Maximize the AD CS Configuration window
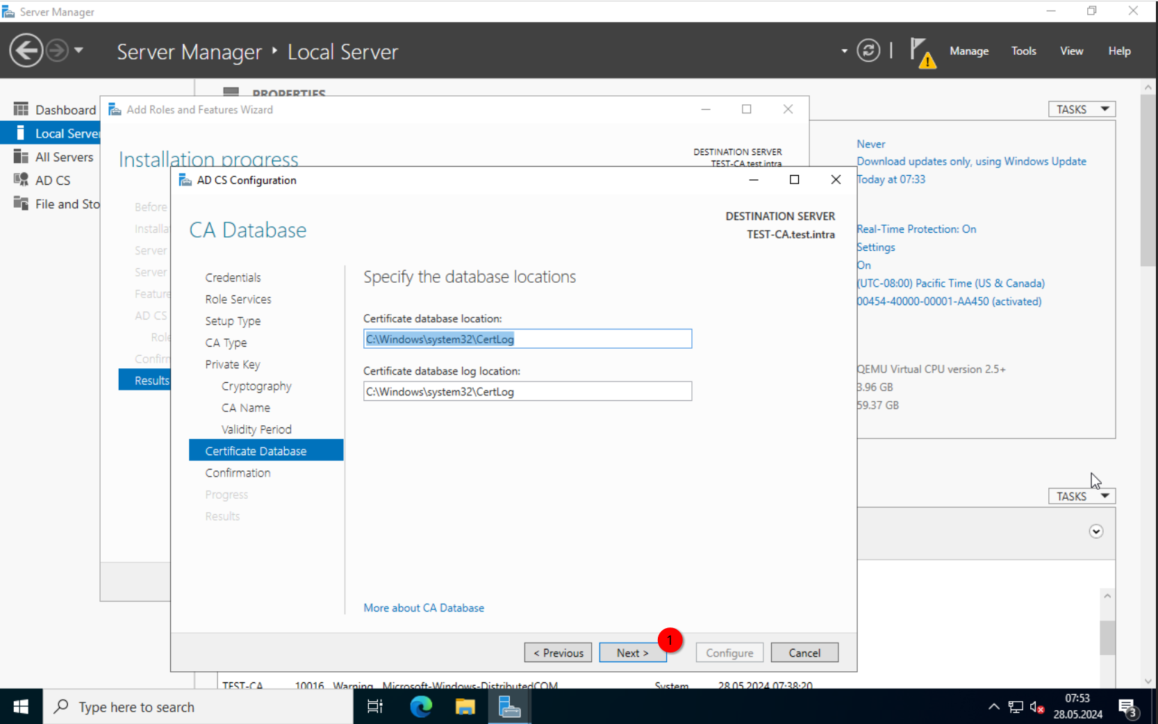 (795, 179)
